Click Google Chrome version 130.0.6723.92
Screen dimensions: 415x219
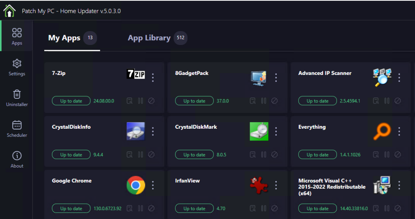107,209
